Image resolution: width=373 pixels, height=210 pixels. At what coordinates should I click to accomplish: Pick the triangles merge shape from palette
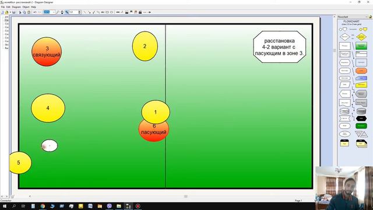361,134
